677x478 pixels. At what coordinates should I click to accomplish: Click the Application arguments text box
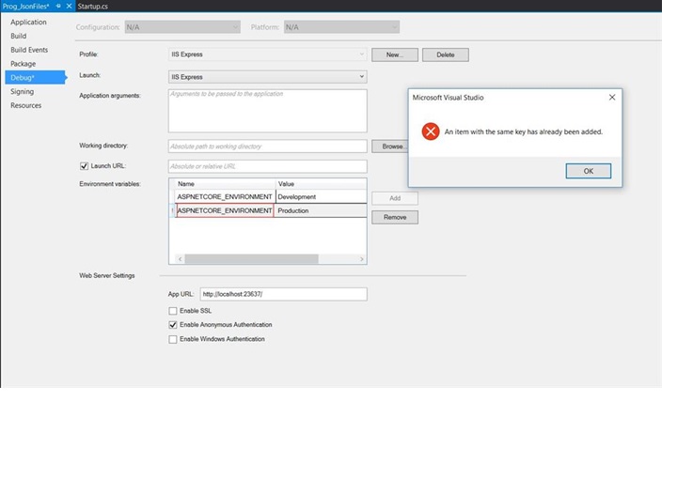pyautogui.click(x=268, y=111)
